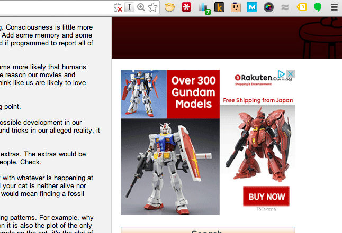The image size is (342, 233).
Task: Open the tan square face extension icon
Action: coord(236,7)
